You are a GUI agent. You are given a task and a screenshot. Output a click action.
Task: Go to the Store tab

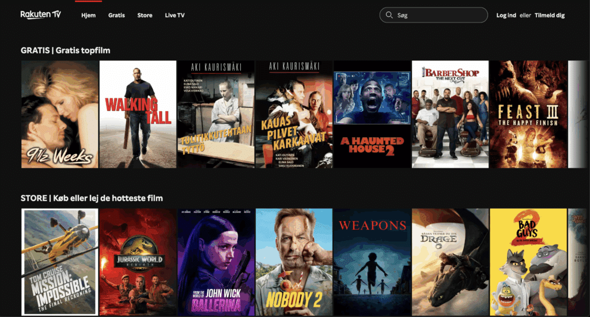(145, 15)
